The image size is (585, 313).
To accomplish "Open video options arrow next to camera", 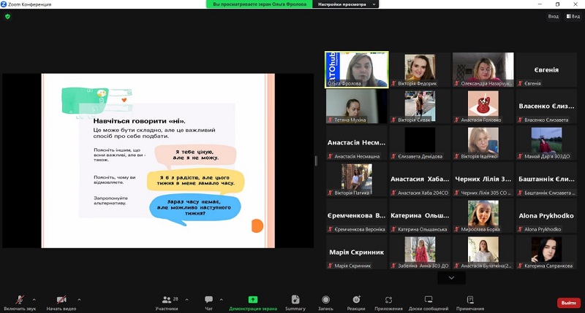I will (x=79, y=299).
